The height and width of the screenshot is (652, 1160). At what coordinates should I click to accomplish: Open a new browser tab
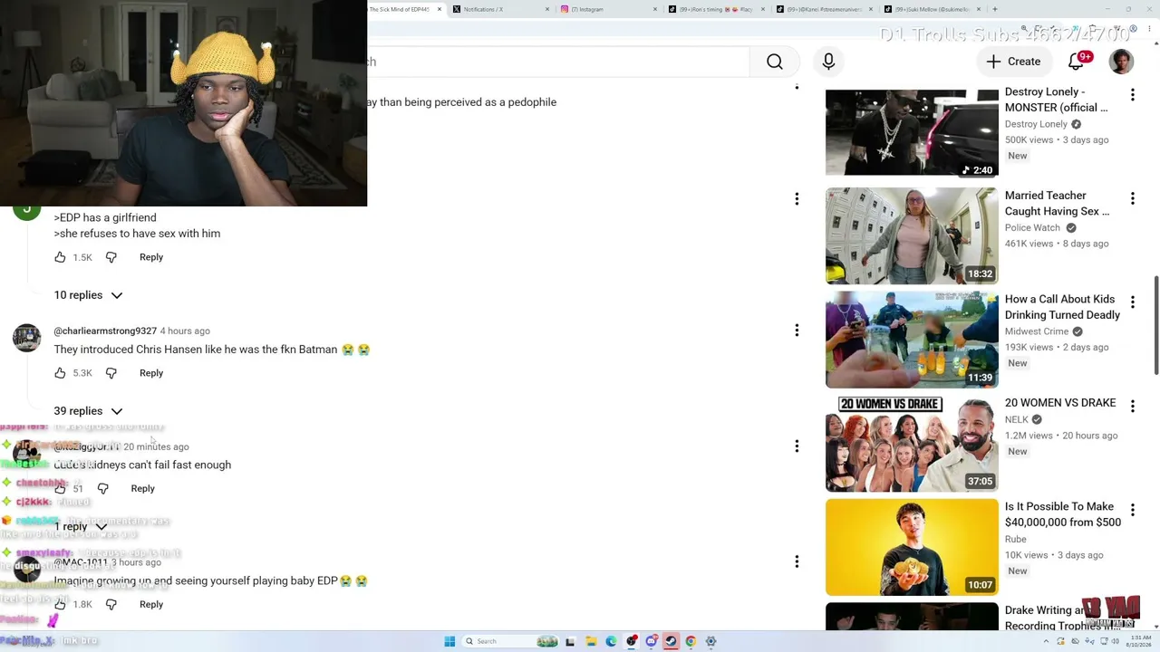click(x=995, y=9)
